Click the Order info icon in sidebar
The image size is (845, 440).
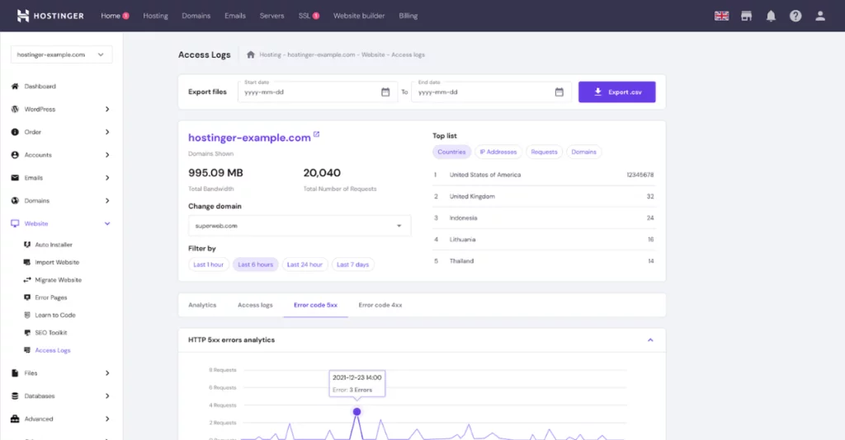pyautogui.click(x=15, y=132)
